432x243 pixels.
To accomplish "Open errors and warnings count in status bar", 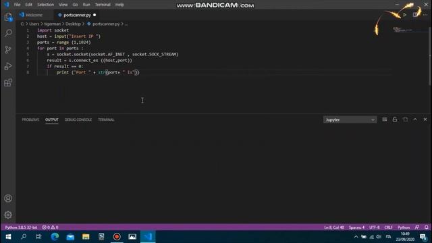I will [x=50, y=227].
